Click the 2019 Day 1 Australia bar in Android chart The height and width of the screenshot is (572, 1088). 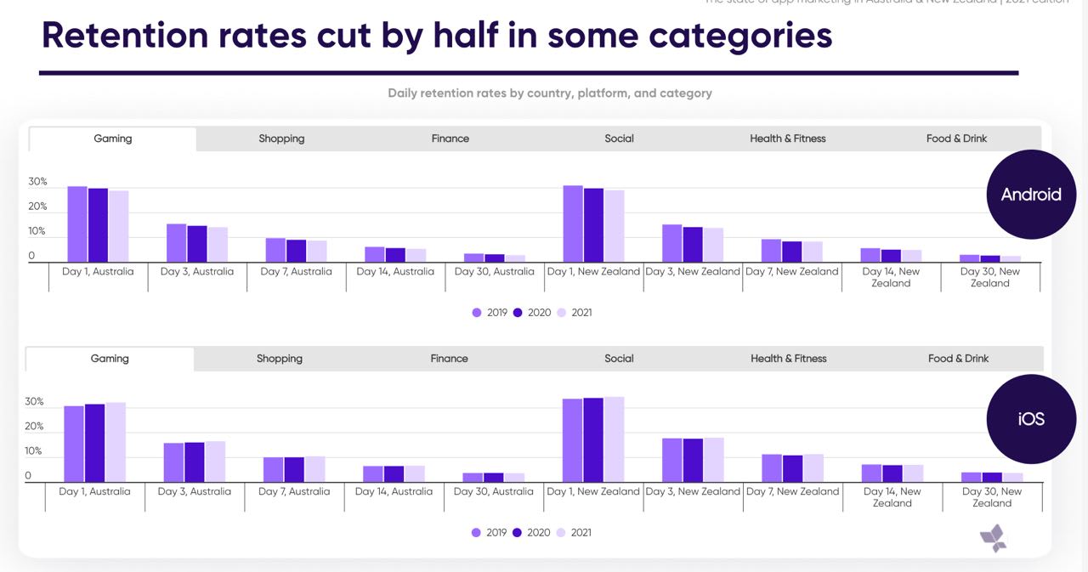pos(77,224)
